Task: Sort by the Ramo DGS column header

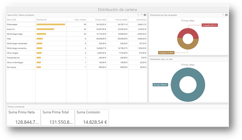Action: pos(21,19)
